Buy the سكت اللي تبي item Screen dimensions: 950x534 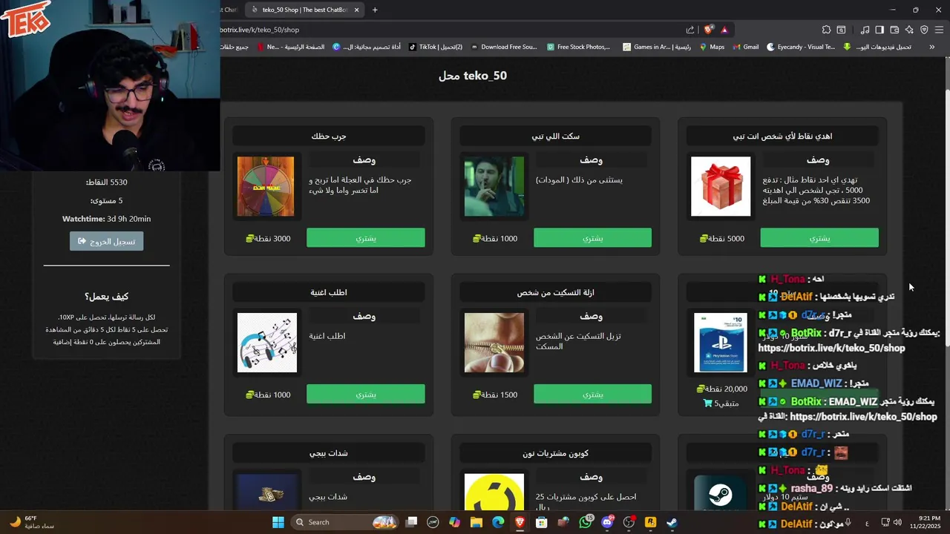[592, 238]
